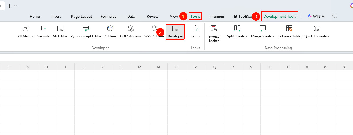Launch WPS AI assistant
This screenshot has height=135, width=353.
(x=316, y=16)
